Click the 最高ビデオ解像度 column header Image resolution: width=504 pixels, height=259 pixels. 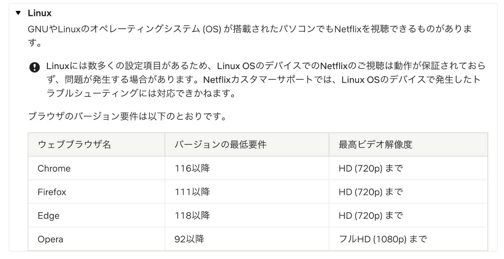tap(375, 145)
